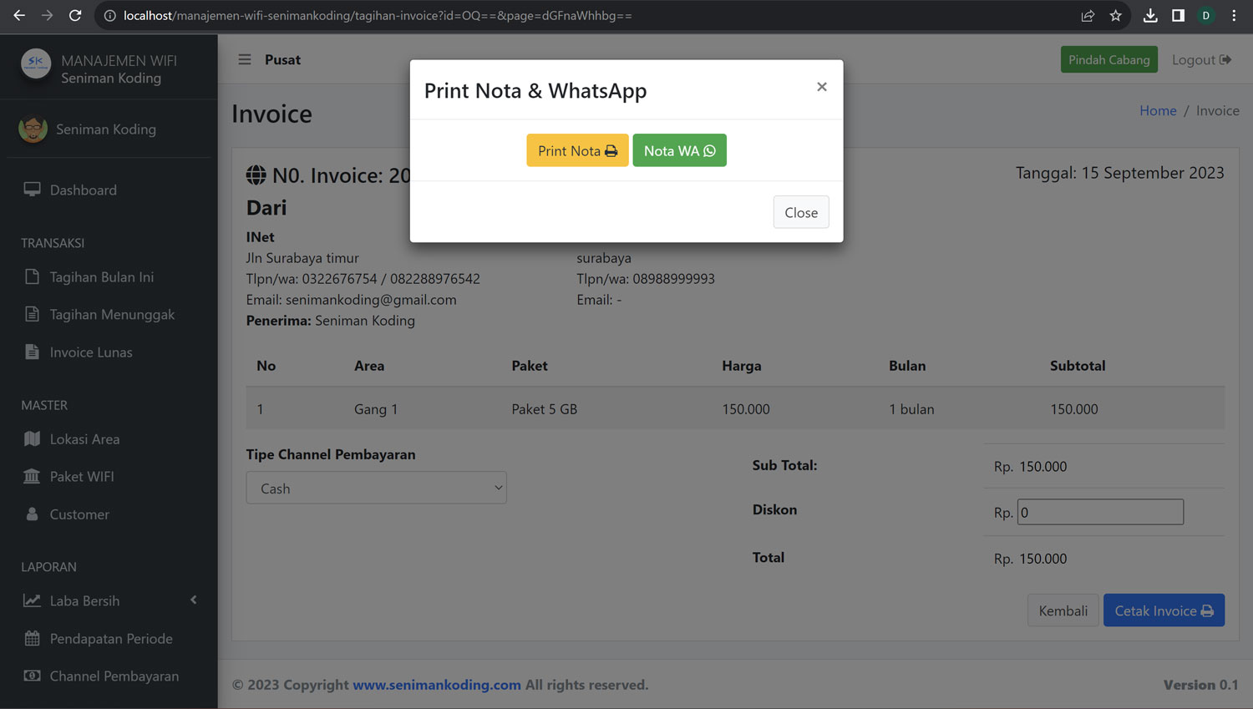Click the Paket 5 GB table cell
This screenshot has height=709, width=1253.
545,409
